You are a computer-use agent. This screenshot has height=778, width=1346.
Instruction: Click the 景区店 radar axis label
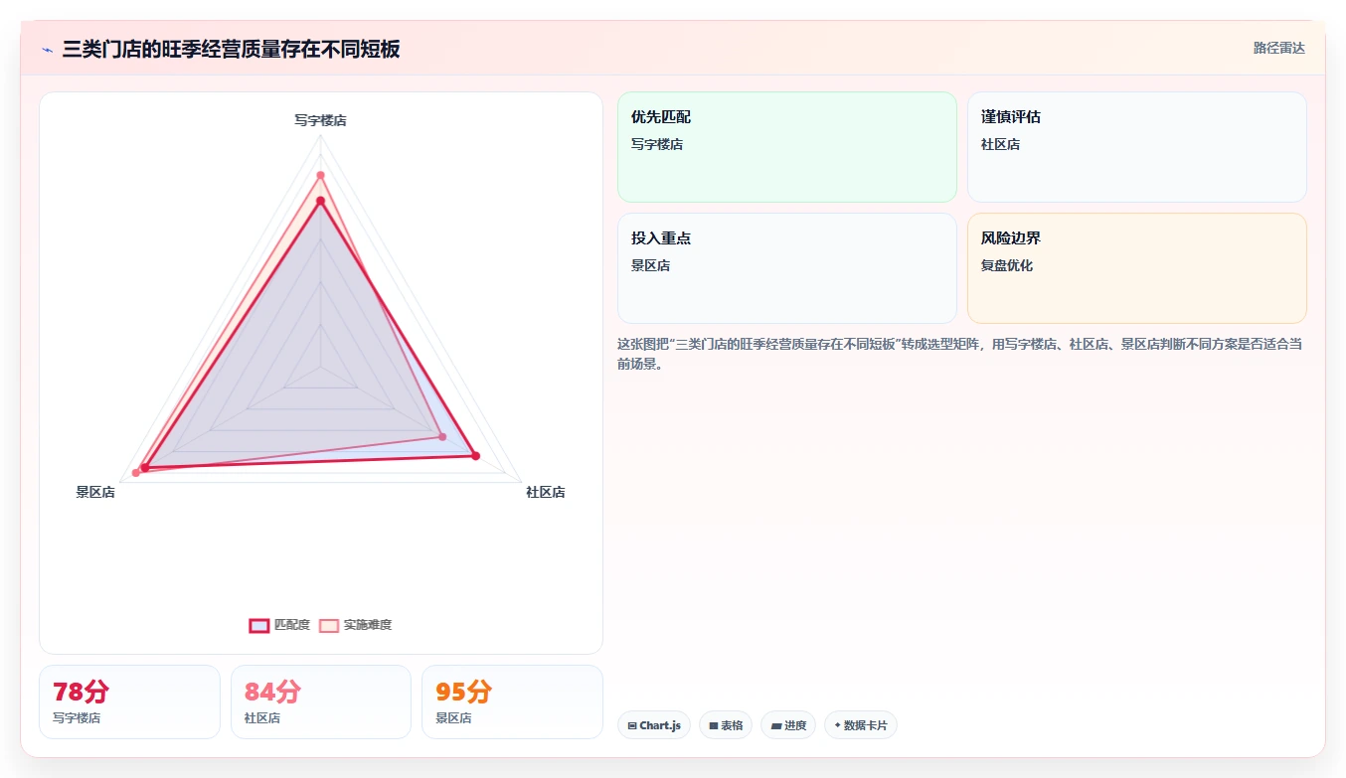(x=95, y=492)
